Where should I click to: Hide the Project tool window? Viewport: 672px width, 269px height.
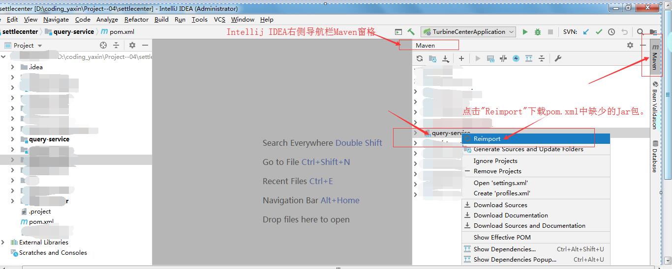145,45
